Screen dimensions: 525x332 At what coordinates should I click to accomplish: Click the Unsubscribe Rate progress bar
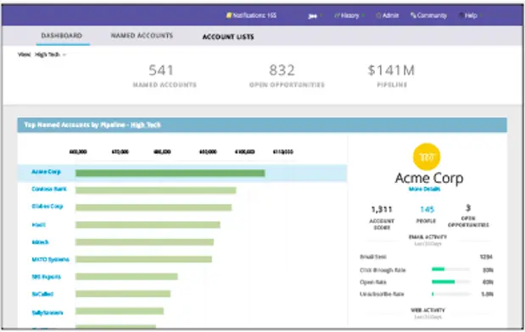450,294
